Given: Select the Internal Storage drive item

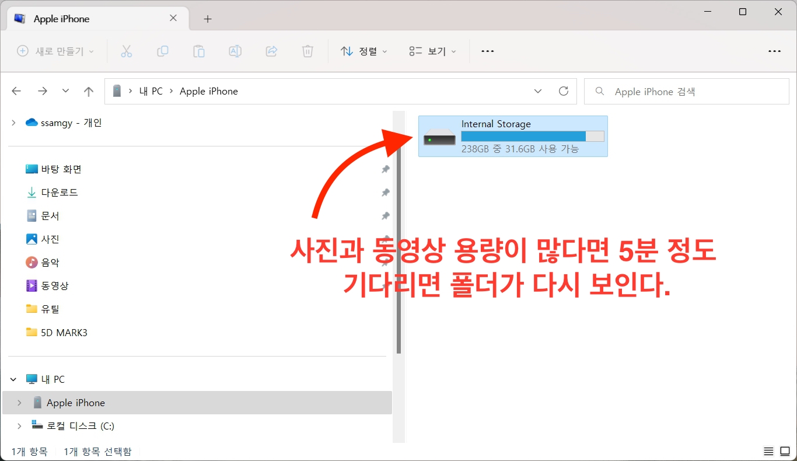Looking at the screenshot, I should tap(513, 136).
